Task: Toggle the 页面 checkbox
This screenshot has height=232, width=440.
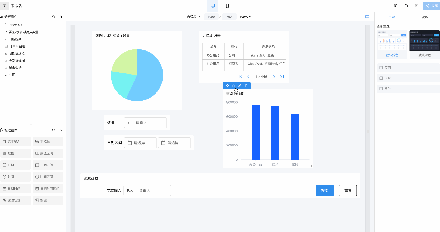Action: click(381, 68)
